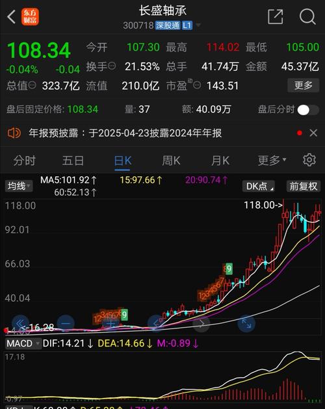Image resolution: width=325 pixels, height=409 pixels.
Task: Expand stock code market dropdown arrow
Action: pos(198,25)
